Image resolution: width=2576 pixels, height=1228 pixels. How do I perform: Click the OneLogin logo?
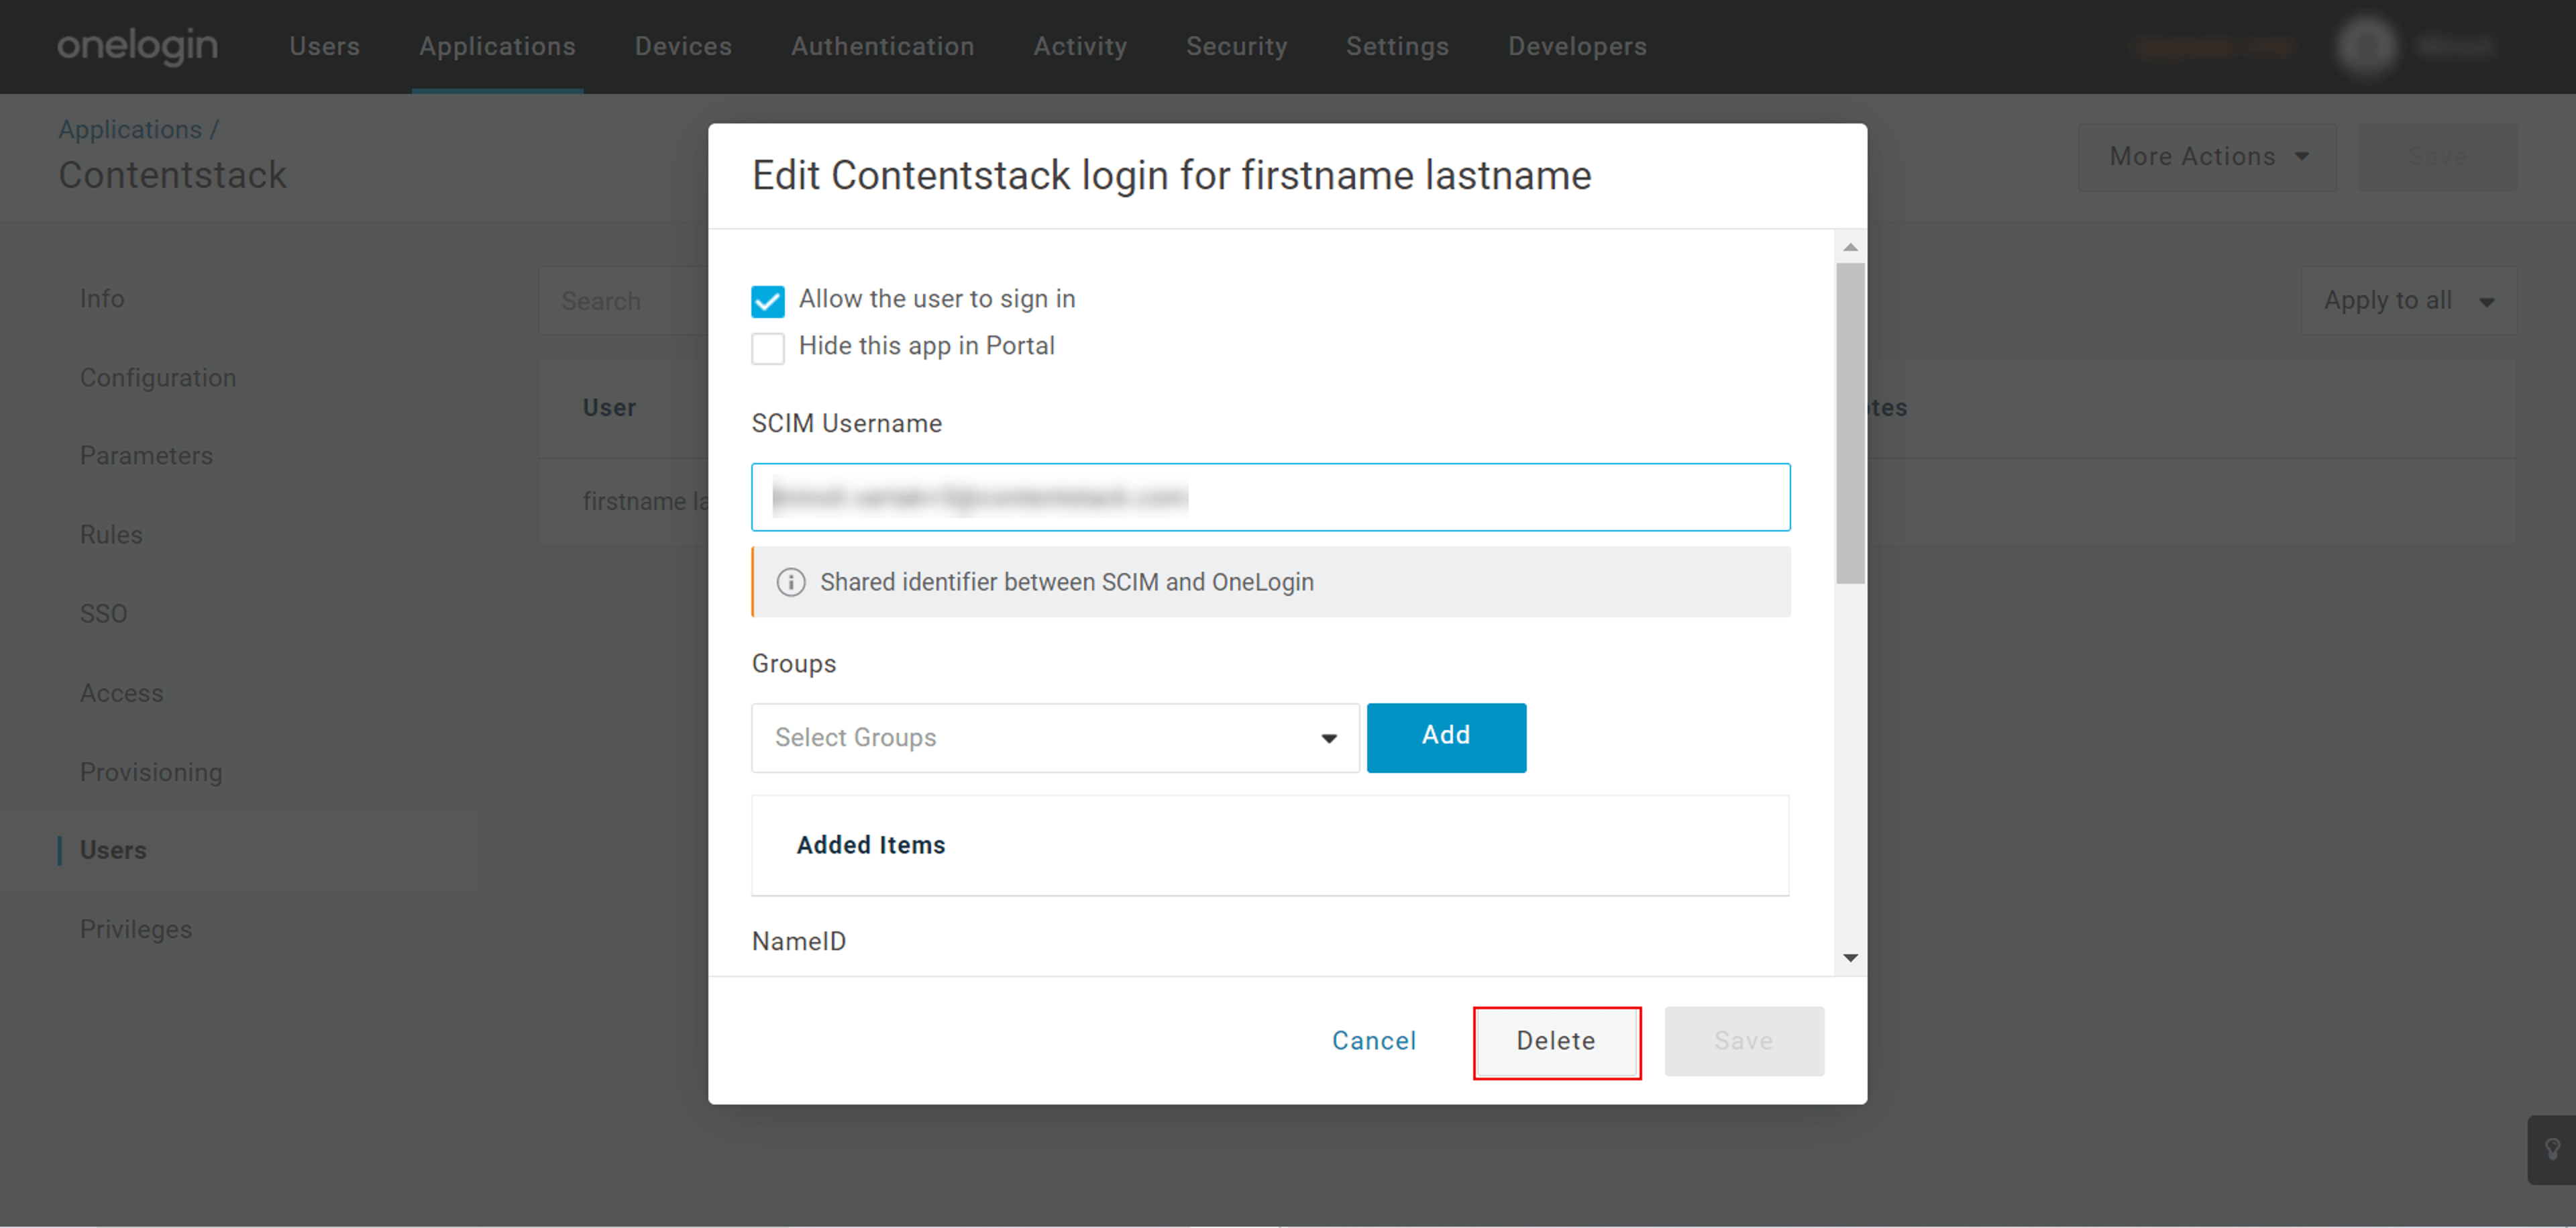(137, 46)
